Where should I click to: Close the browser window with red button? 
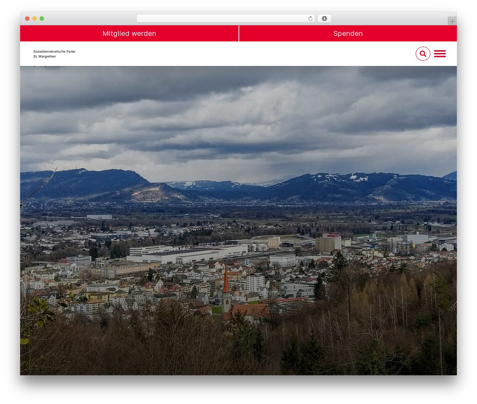[x=27, y=19]
